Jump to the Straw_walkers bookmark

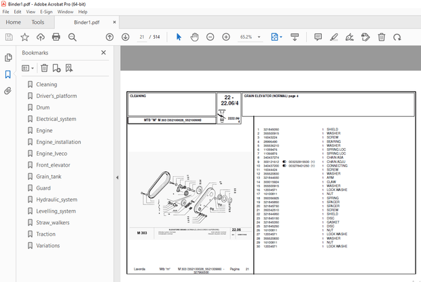coord(53,223)
